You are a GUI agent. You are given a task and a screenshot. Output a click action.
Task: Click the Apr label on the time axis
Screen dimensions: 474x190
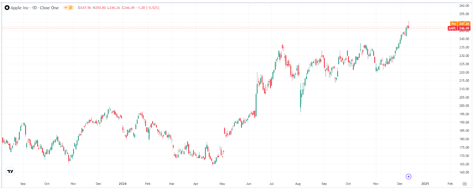(x=196, y=184)
